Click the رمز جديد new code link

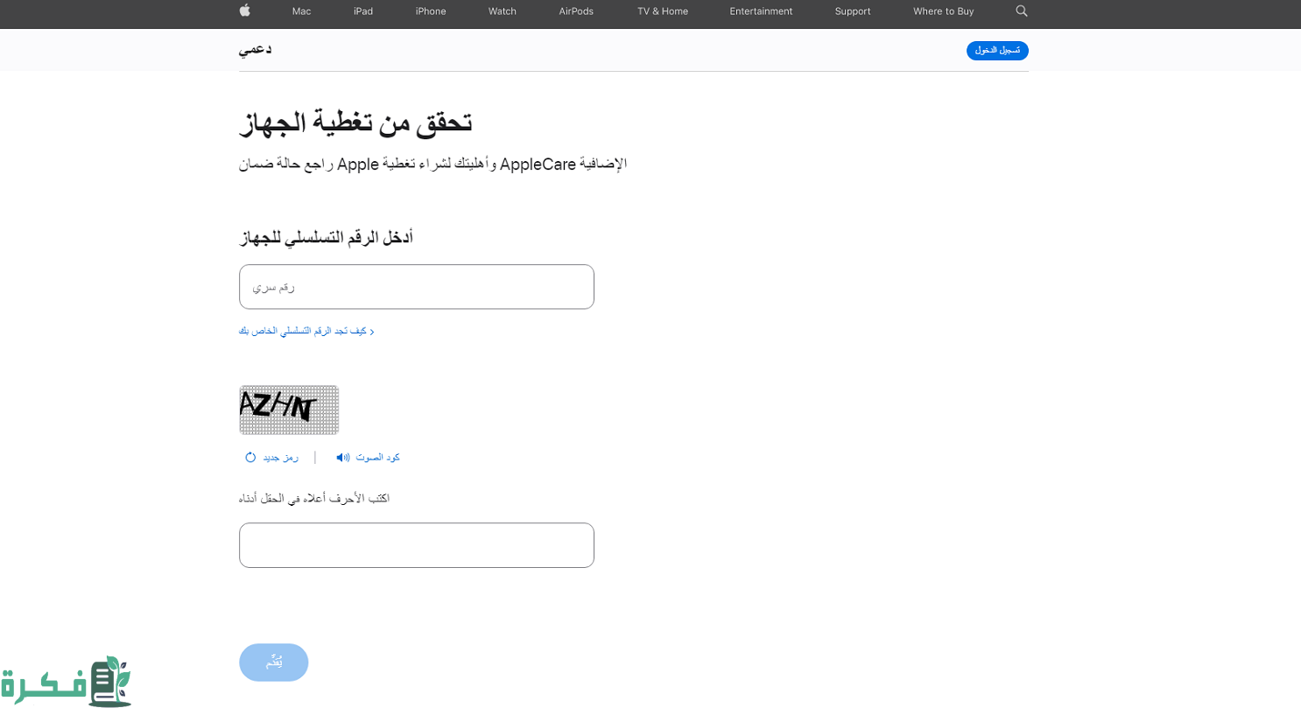coord(280,457)
